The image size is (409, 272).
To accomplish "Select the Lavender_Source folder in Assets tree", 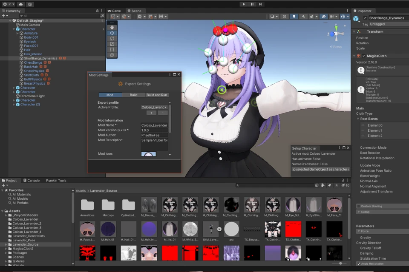I will coord(25,244).
